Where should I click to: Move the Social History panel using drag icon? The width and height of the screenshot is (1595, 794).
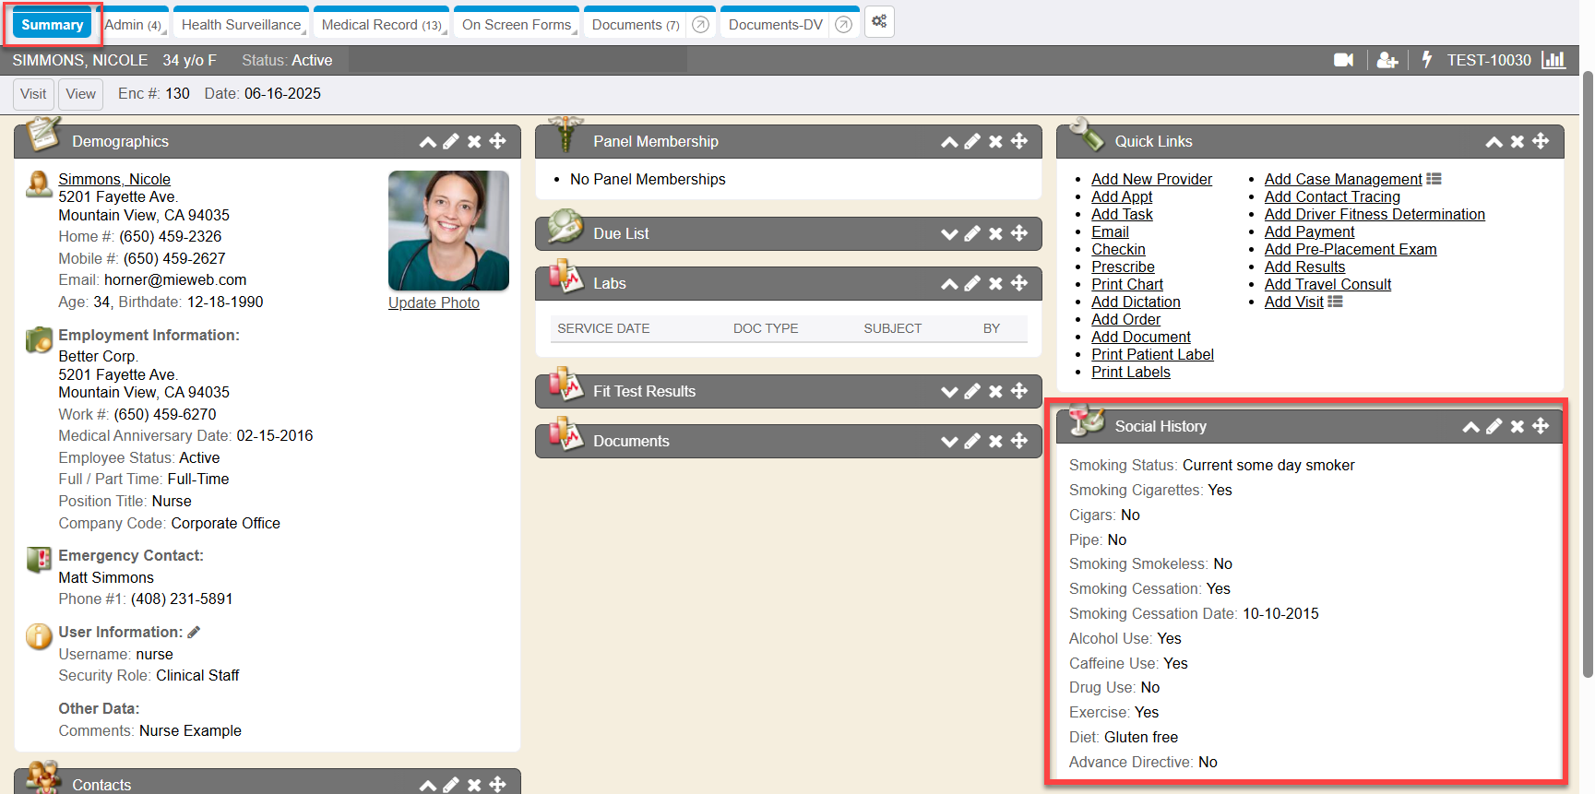1541,426
